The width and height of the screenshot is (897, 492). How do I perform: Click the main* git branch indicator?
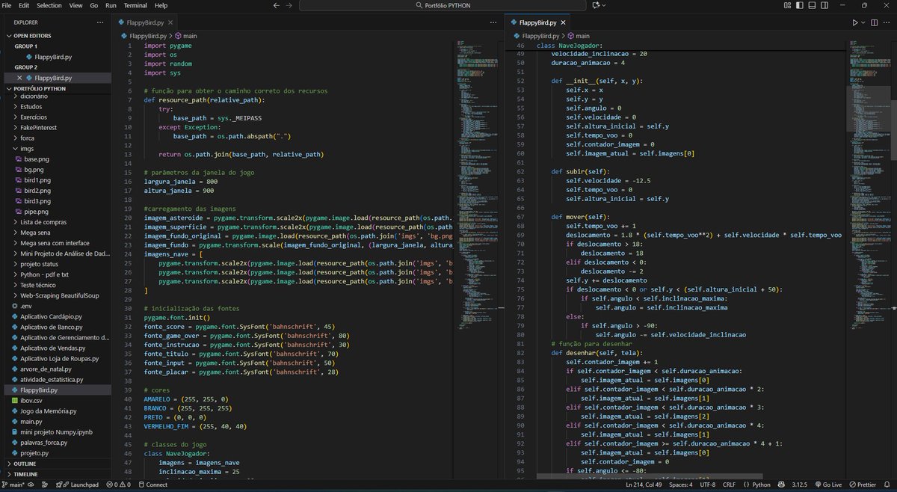tap(14, 485)
